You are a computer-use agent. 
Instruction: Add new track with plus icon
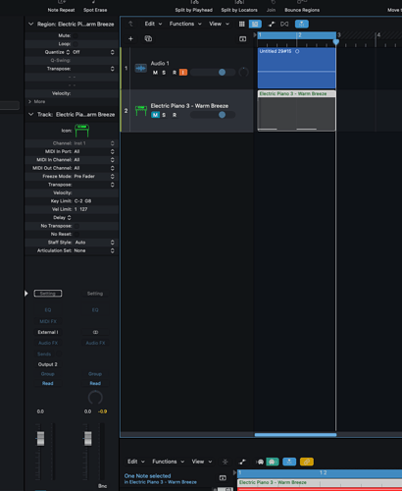[130, 39]
